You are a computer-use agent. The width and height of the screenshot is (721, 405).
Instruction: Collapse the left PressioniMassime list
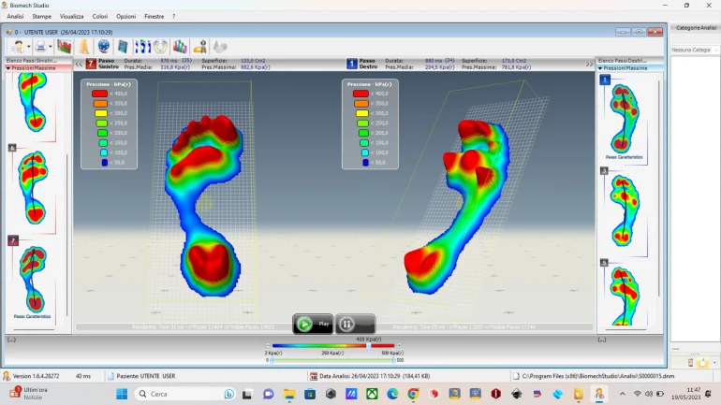click(8, 68)
